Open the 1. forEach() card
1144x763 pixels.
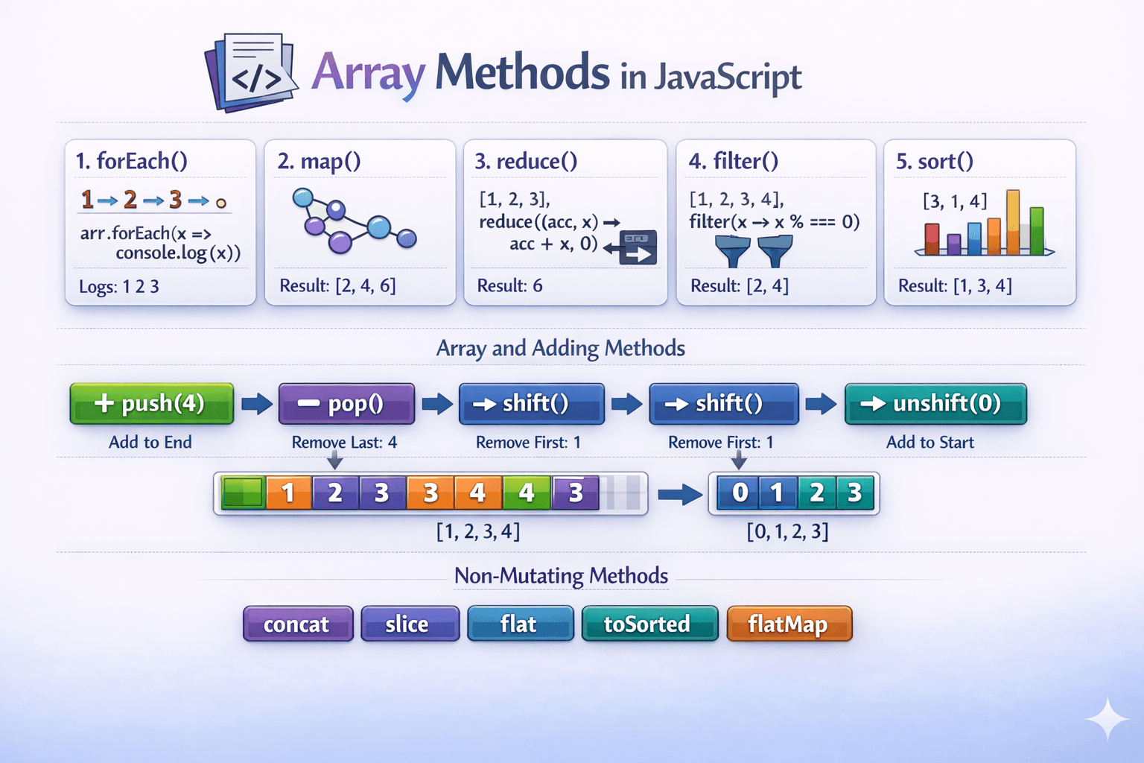160,222
